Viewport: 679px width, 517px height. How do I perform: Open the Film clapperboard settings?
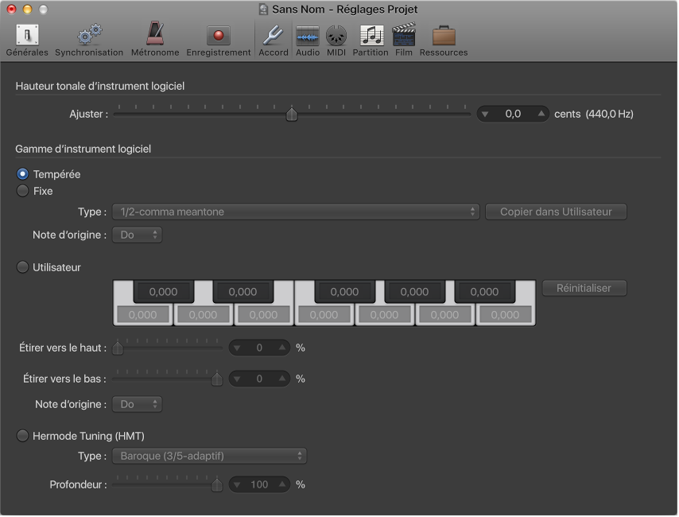coord(404,40)
